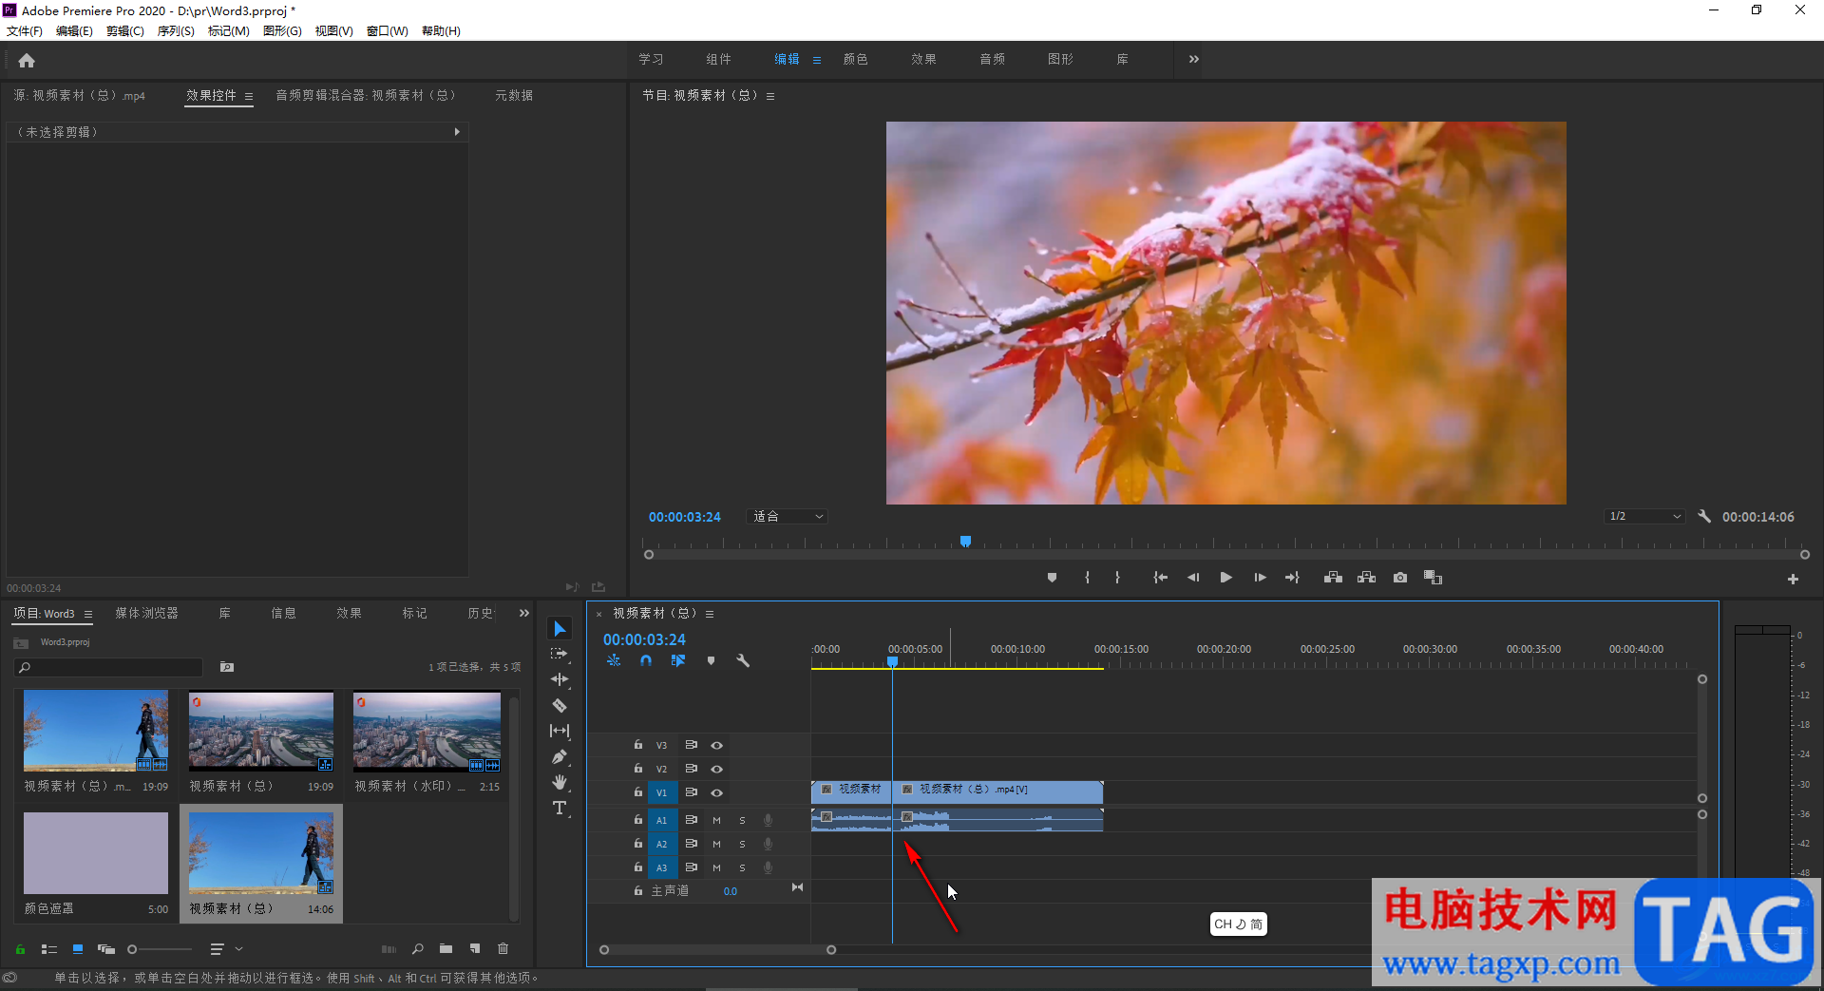
Task: Click the Find magnifier in project panel
Action: 418,948
